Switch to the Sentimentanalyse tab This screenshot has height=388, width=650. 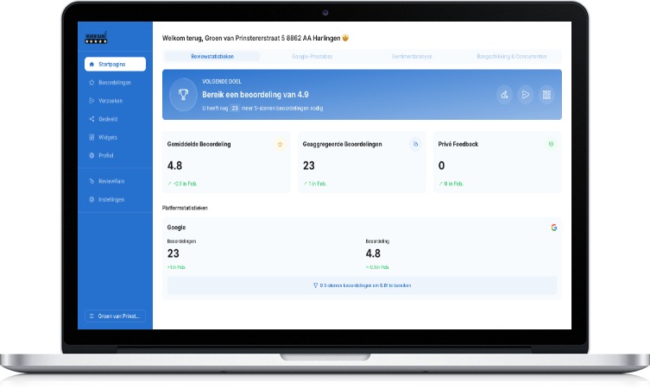click(412, 56)
